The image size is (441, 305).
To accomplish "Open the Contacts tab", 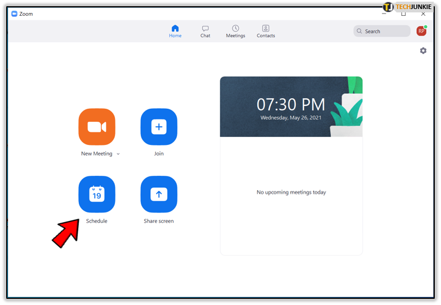I will (266, 31).
